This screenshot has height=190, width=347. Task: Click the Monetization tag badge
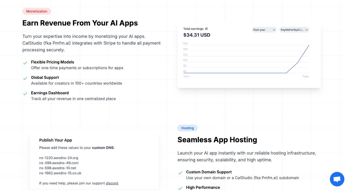point(37,11)
